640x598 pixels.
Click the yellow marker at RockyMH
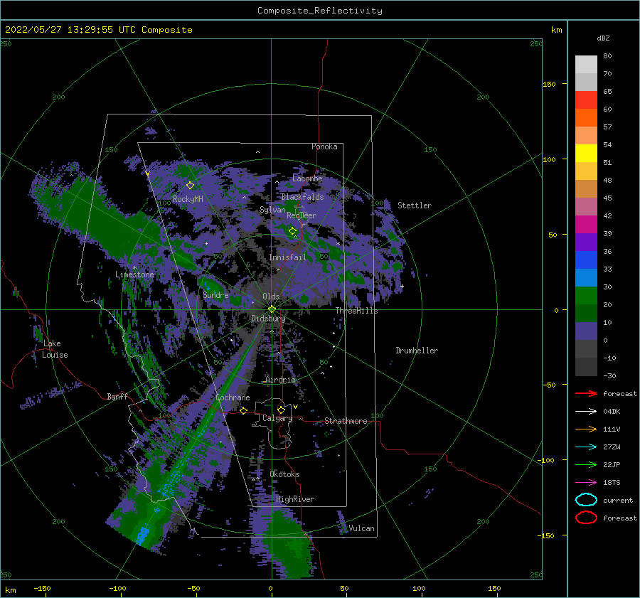190,186
